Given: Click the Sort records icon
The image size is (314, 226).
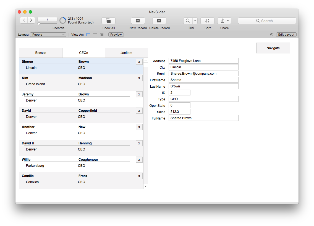Looking at the screenshot, I should 208,21.
